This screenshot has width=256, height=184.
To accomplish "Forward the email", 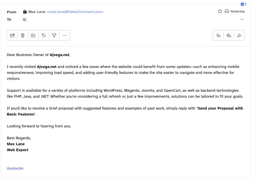I will pos(239,35).
